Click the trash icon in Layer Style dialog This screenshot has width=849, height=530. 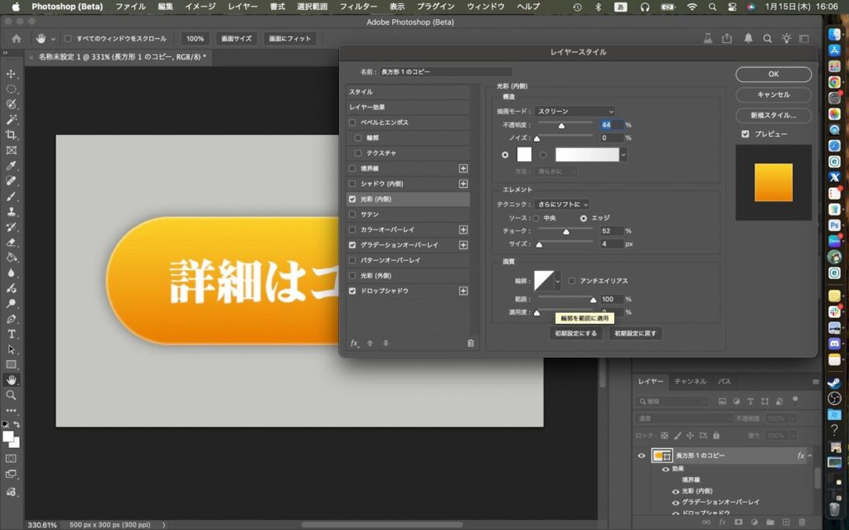470,343
